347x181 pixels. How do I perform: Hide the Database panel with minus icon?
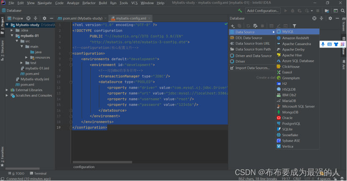click(337, 18)
